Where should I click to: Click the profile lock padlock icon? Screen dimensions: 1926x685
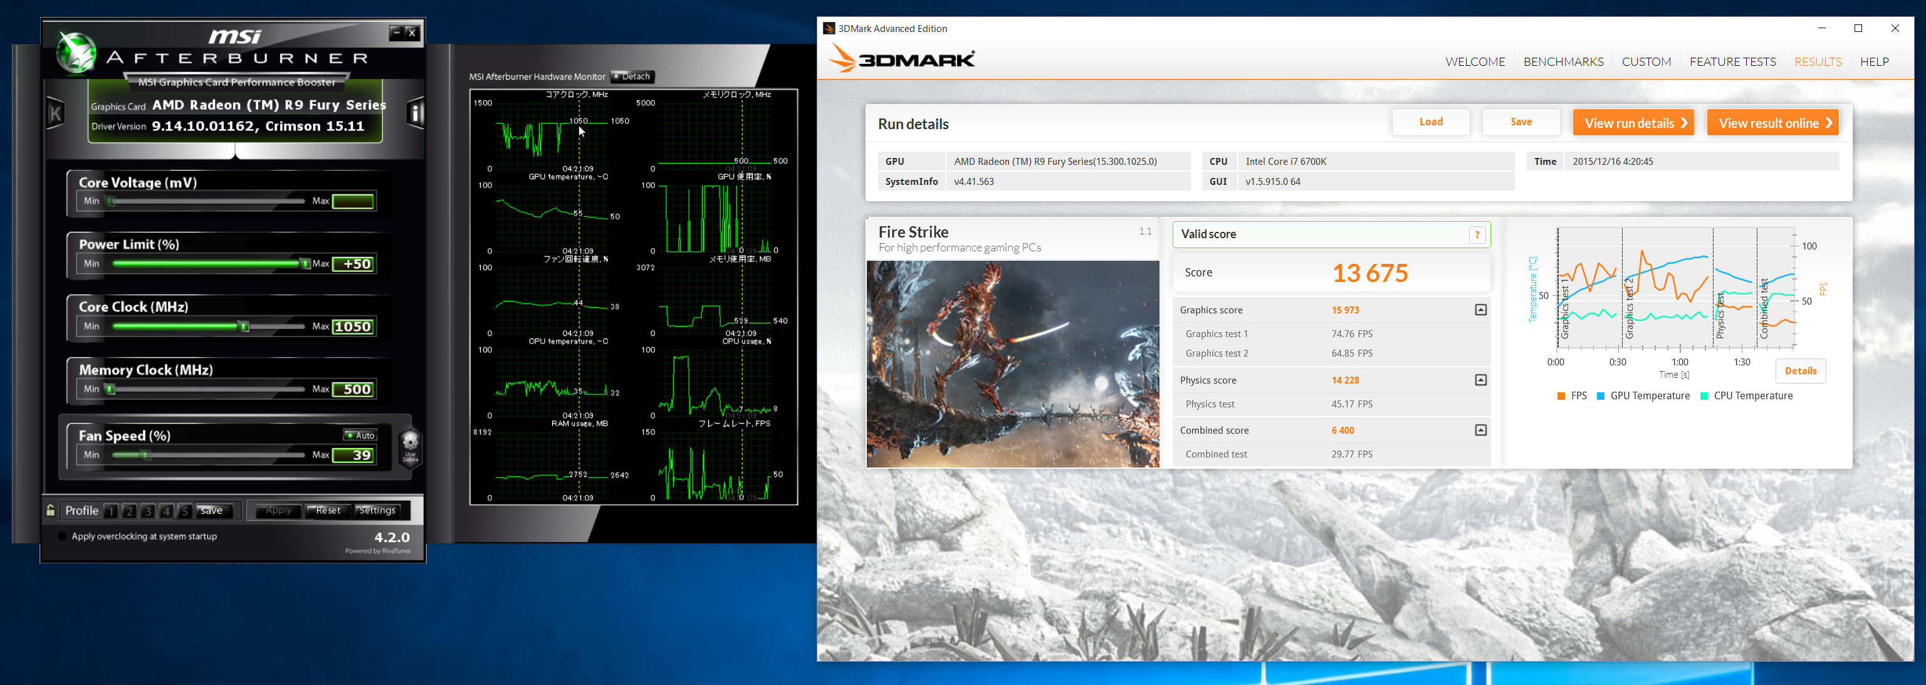[x=51, y=510]
